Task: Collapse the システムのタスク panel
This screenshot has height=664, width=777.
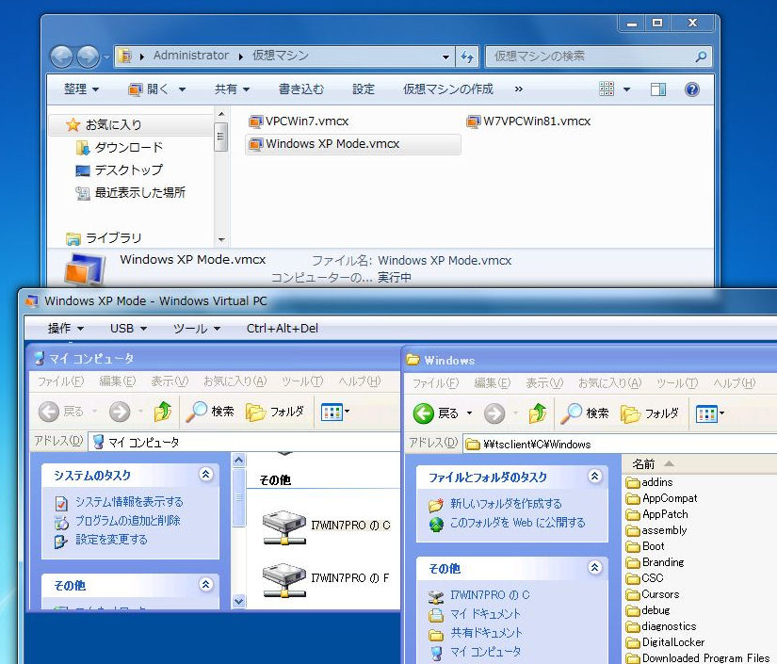Action: coord(205,475)
